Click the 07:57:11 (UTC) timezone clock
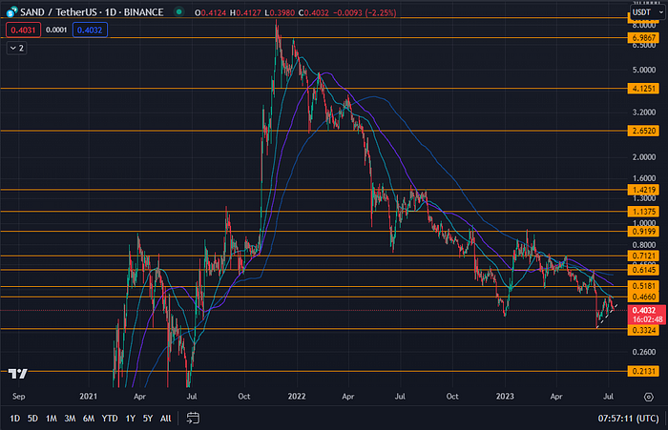This screenshot has height=430, width=668. tap(628, 419)
